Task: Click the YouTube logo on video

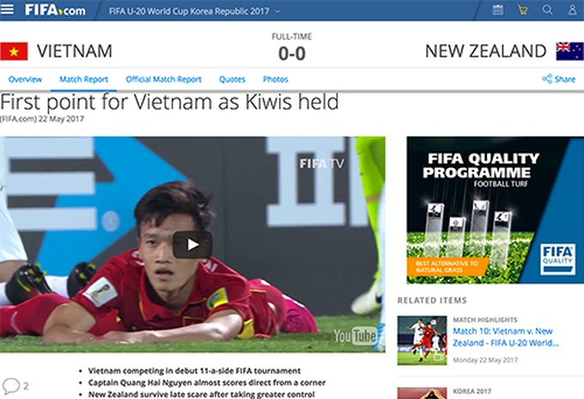Action: (x=355, y=336)
